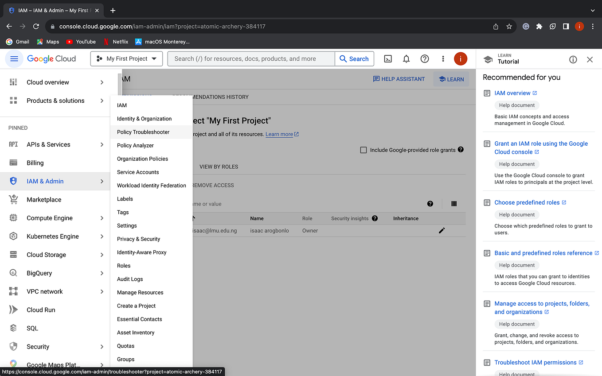Enable Include Google-provided role grants
602x376 pixels.
click(x=364, y=150)
